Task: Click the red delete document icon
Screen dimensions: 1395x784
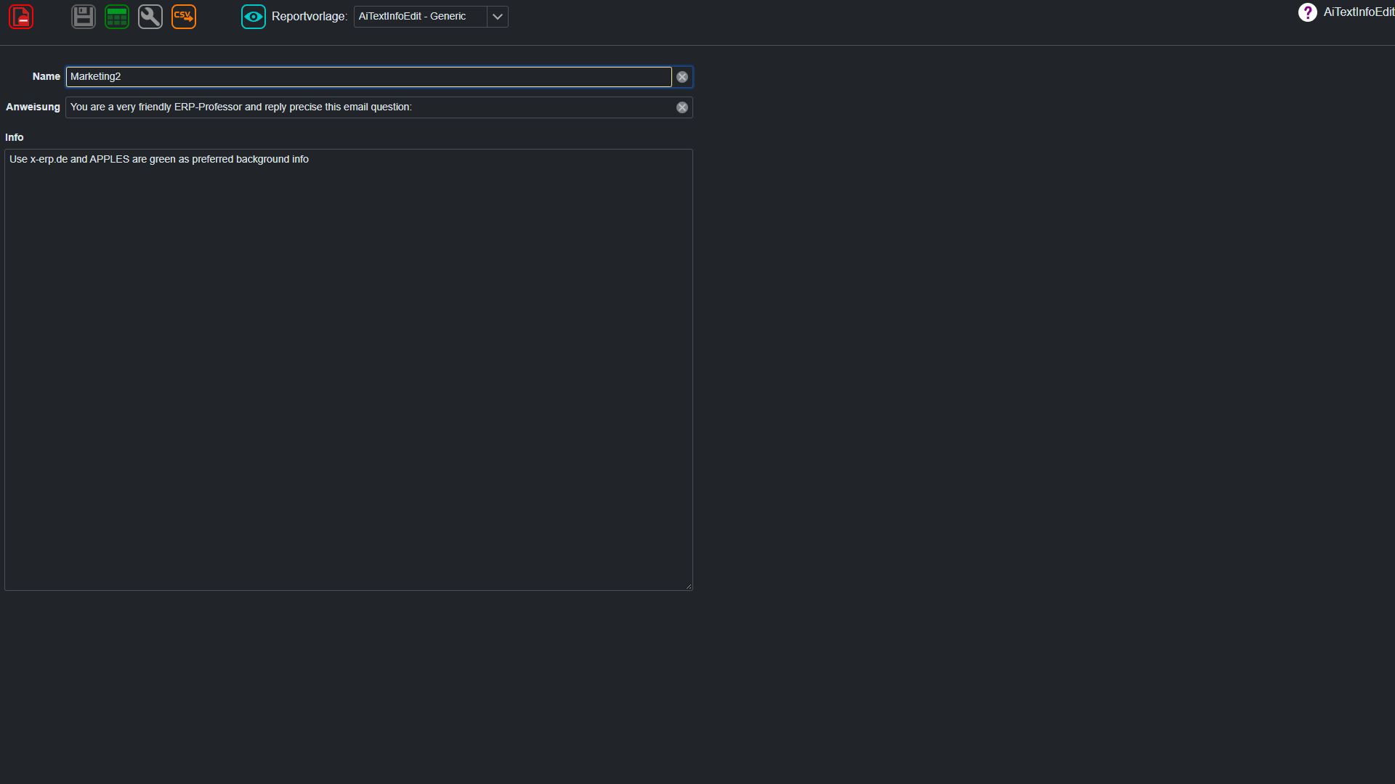Action: coord(21,17)
